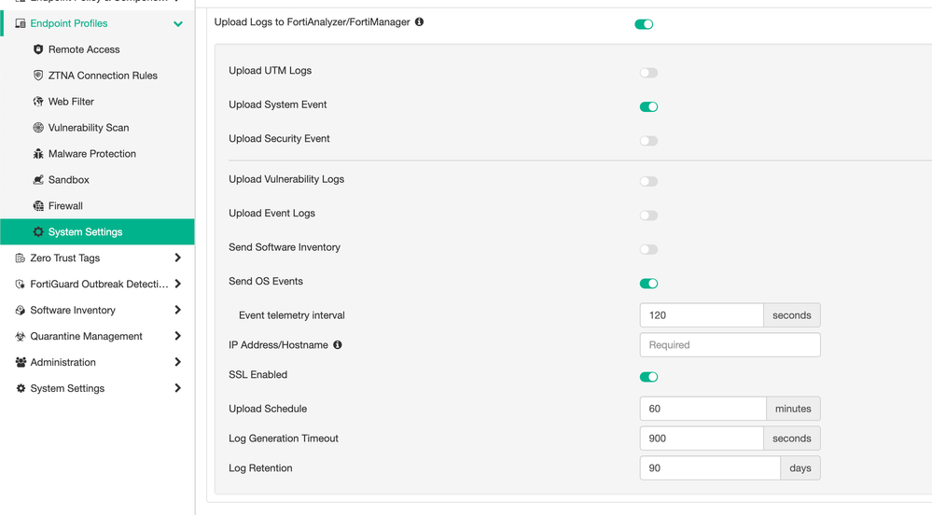Viewport: 932px width, 515px height.
Task: Toggle Send Software Inventory on
Action: (x=648, y=249)
